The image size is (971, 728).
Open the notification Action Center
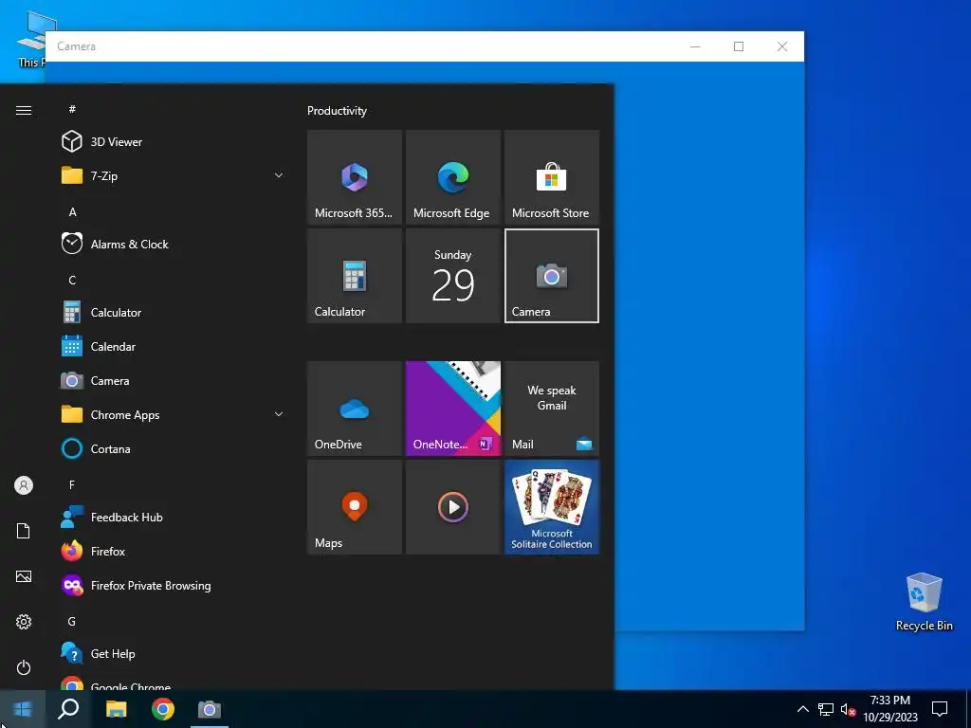click(x=940, y=709)
